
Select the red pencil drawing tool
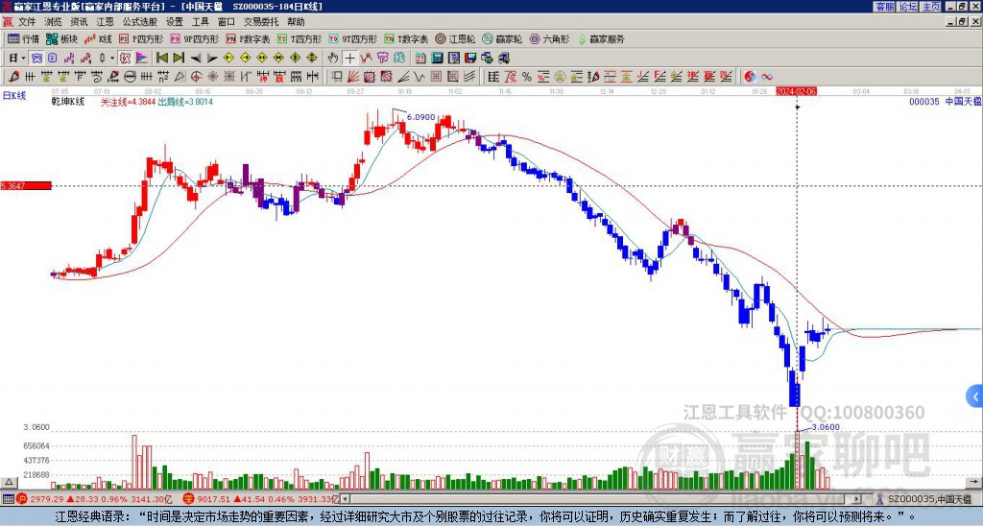tap(12, 77)
